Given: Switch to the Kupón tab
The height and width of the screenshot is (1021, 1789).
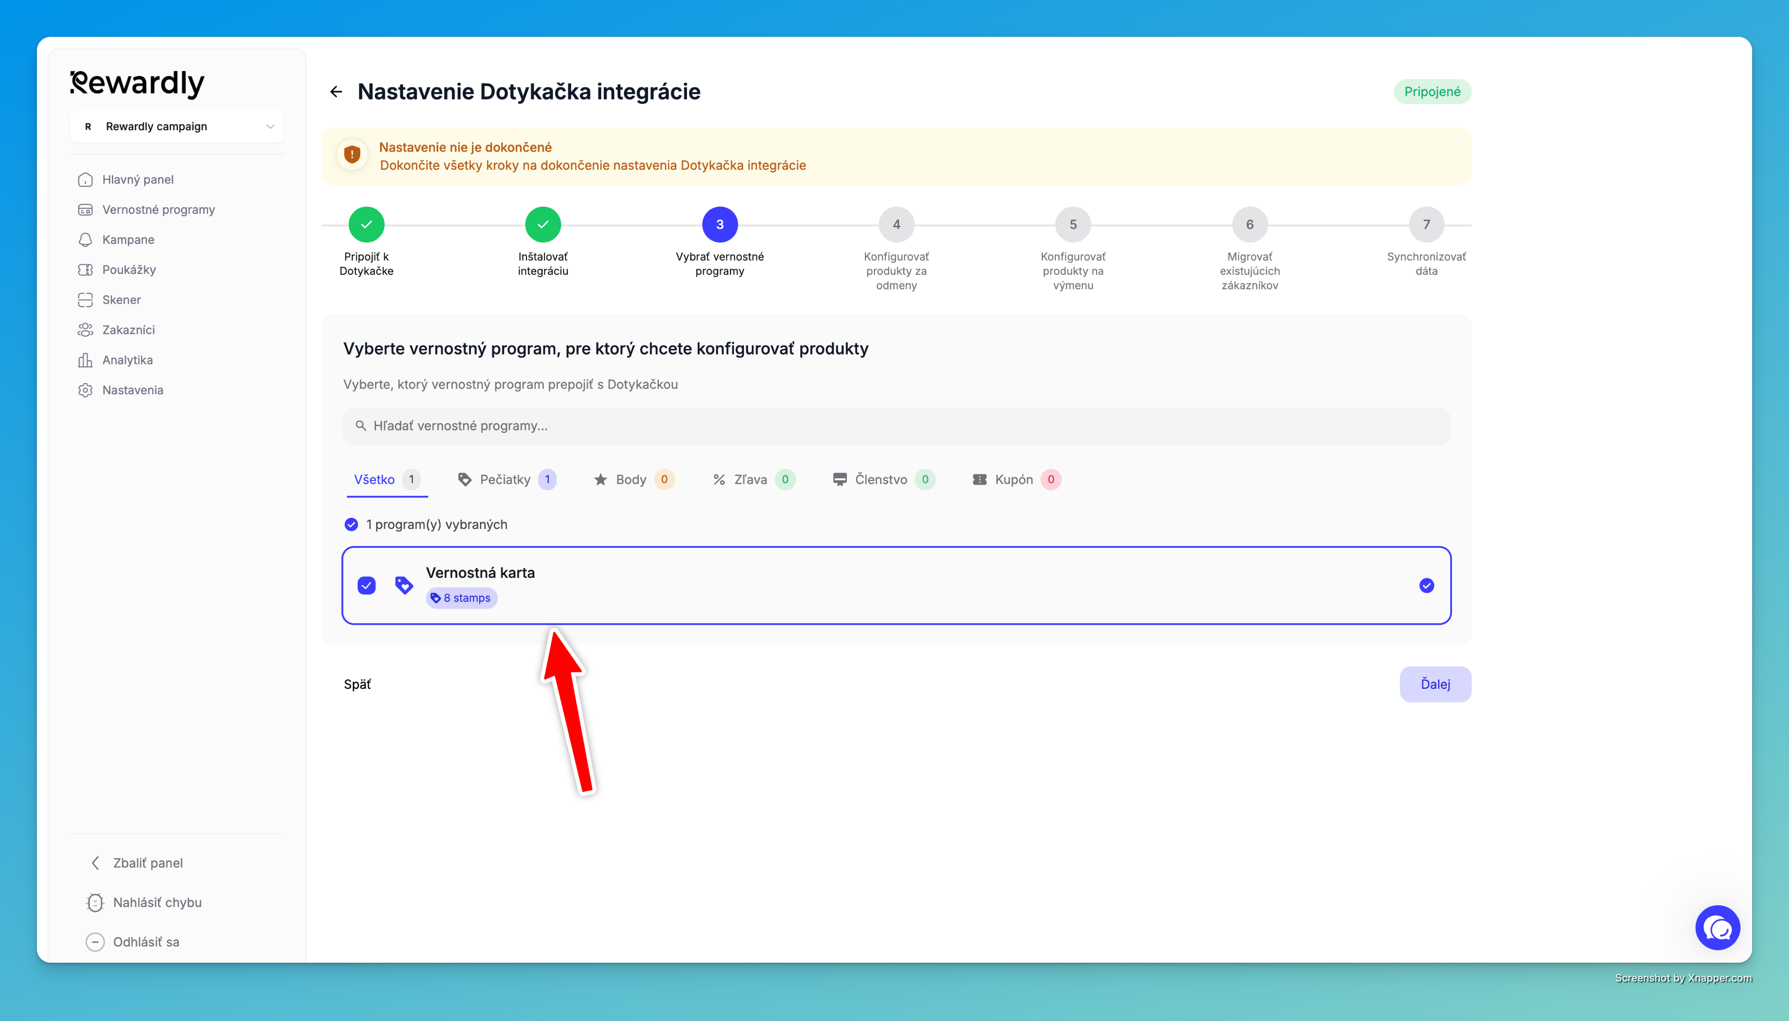Looking at the screenshot, I should (1017, 480).
